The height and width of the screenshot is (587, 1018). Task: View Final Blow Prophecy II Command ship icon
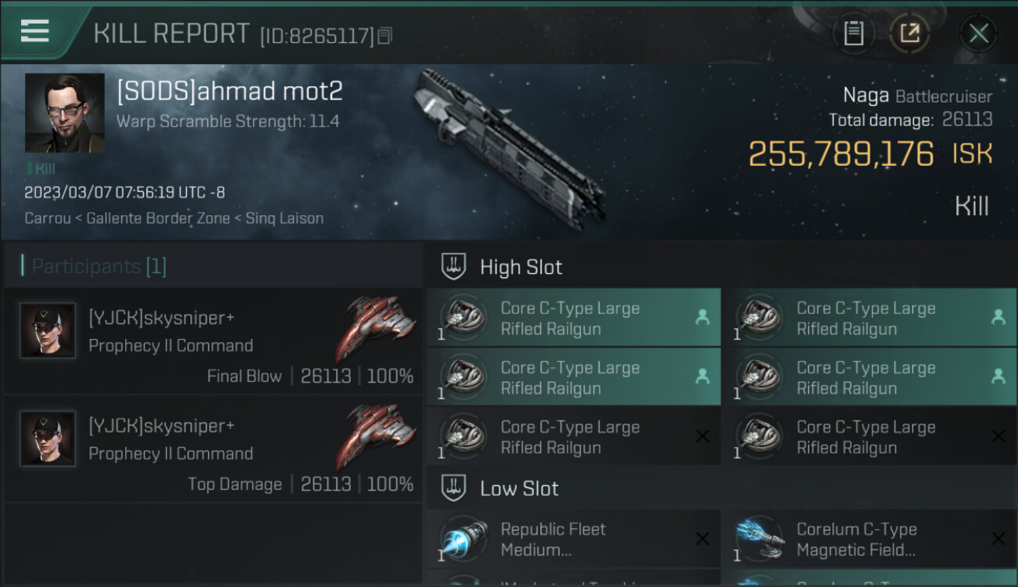[376, 329]
